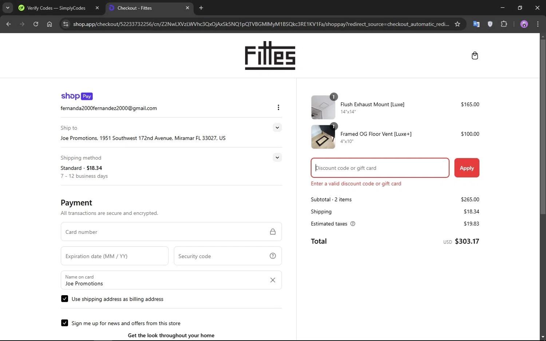Open the Extensions puzzle menu
The image size is (546, 341).
504,24
